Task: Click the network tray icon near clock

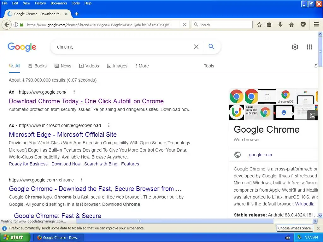Action: tap(300, 237)
